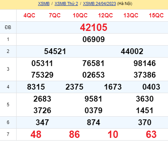
Task: Open the XSMB 24/04/2023 link
Action: [99, 3]
